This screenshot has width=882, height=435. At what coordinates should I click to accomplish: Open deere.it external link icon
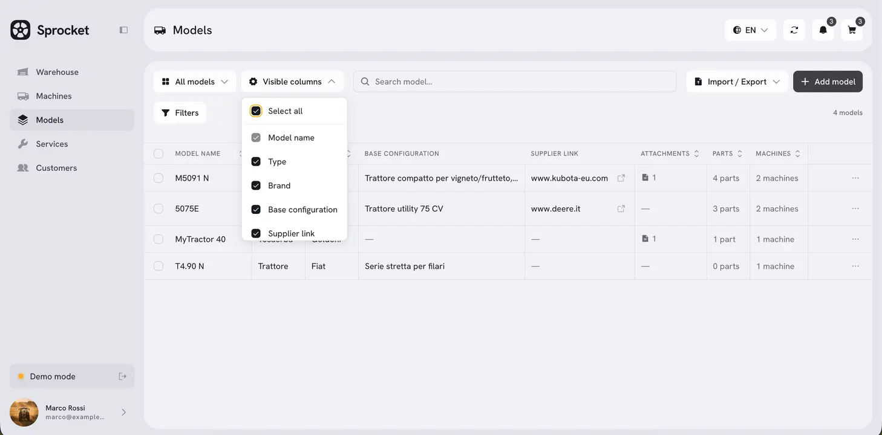621,208
